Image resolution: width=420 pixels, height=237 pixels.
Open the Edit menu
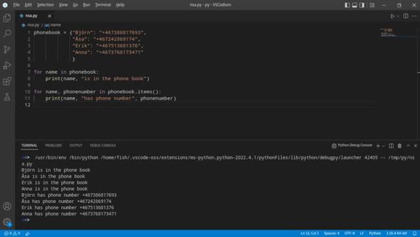pos(28,5)
